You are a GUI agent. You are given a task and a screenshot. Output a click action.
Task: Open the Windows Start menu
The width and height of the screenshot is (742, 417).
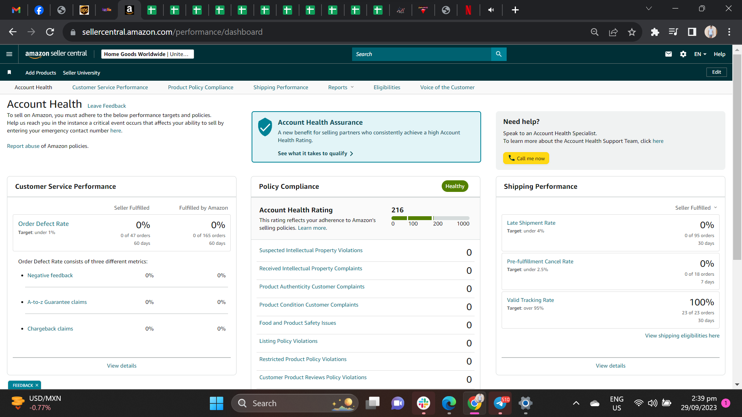216,403
